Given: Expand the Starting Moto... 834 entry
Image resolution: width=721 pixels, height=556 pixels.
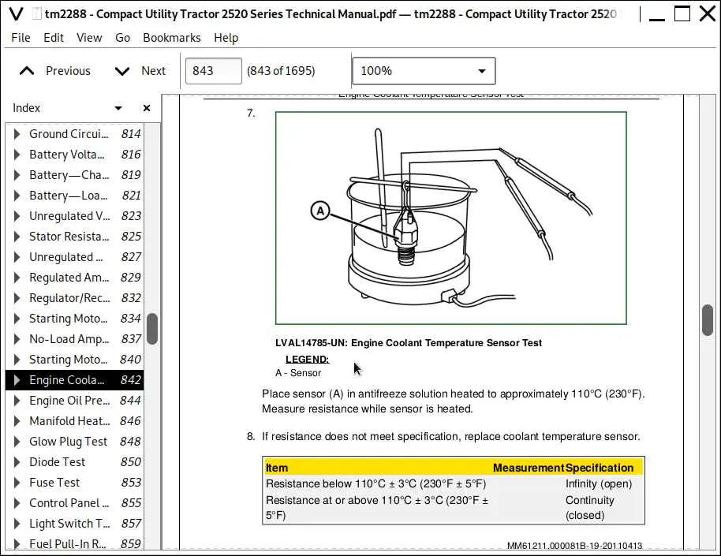Looking at the screenshot, I should click(x=17, y=319).
